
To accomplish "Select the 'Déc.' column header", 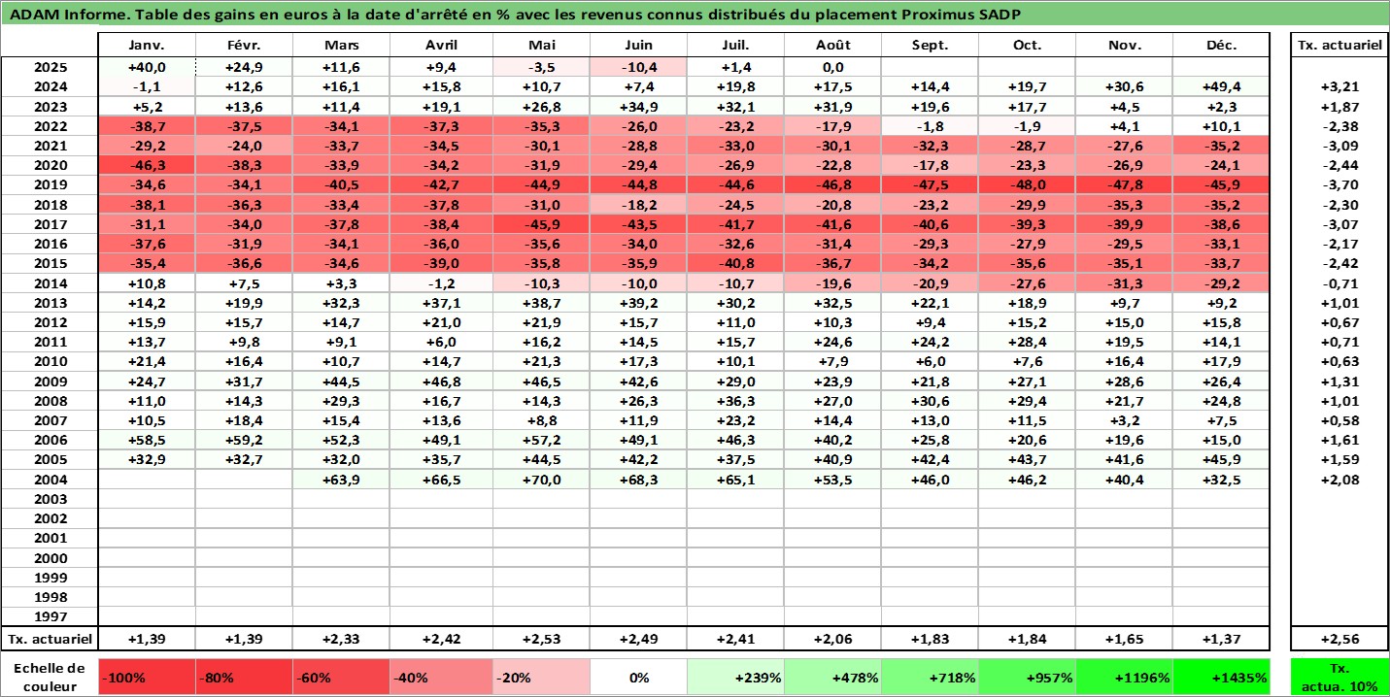I will [1222, 46].
